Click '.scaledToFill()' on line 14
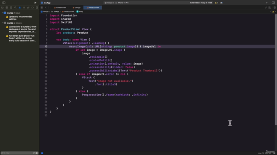Image resolution: width=277 pixels, height=155 pixels. [x=100, y=60]
